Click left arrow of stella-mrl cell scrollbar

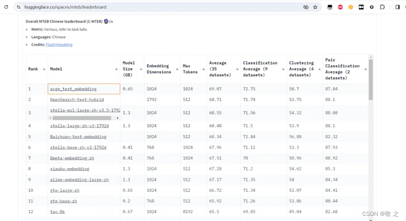[x=51, y=118]
